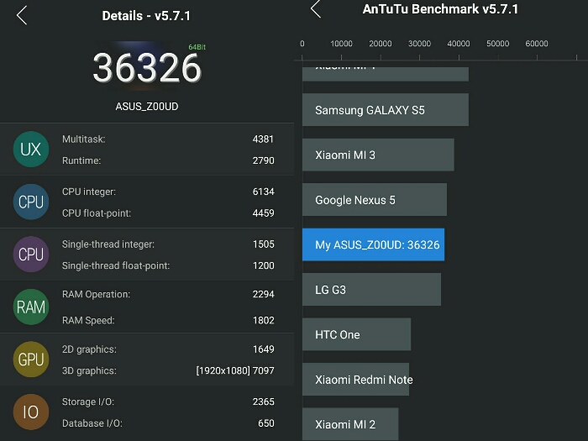The height and width of the screenshot is (441, 588).
Task: Go back from AnTuTu Benchmark ranking screen
Action: coord(316,8)
